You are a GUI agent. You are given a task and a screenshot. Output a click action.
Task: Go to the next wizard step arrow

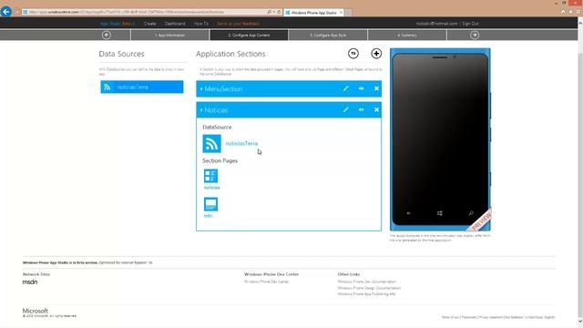(x=475, y=35)
